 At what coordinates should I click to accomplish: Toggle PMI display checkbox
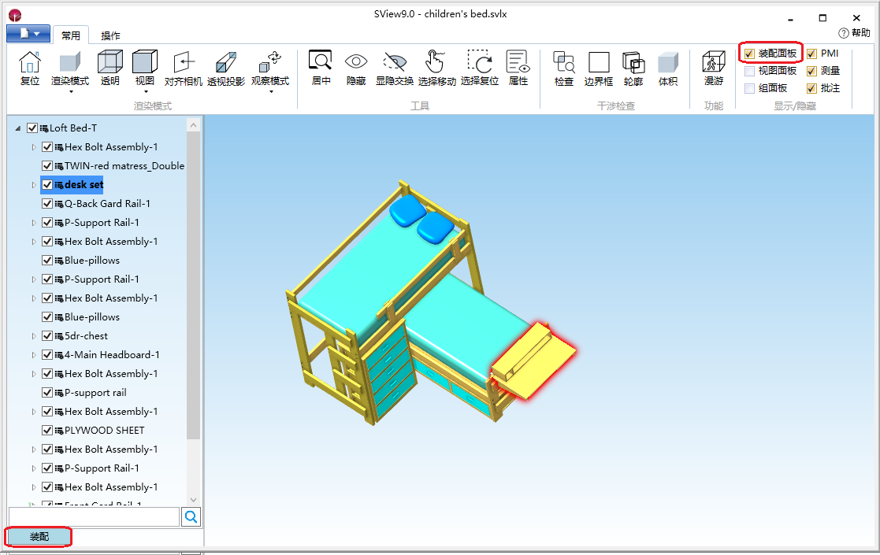point(811,54)
